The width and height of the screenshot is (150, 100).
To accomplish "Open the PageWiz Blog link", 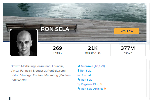I will 90,84.
